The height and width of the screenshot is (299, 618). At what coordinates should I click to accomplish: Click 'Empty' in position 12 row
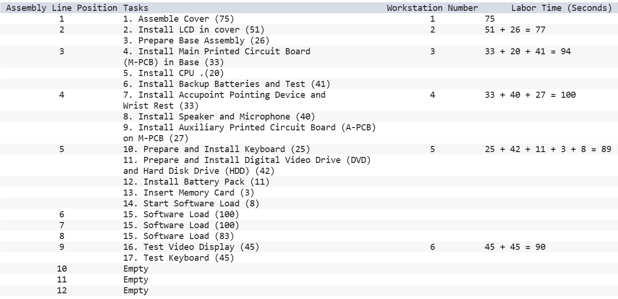[135, 291]
